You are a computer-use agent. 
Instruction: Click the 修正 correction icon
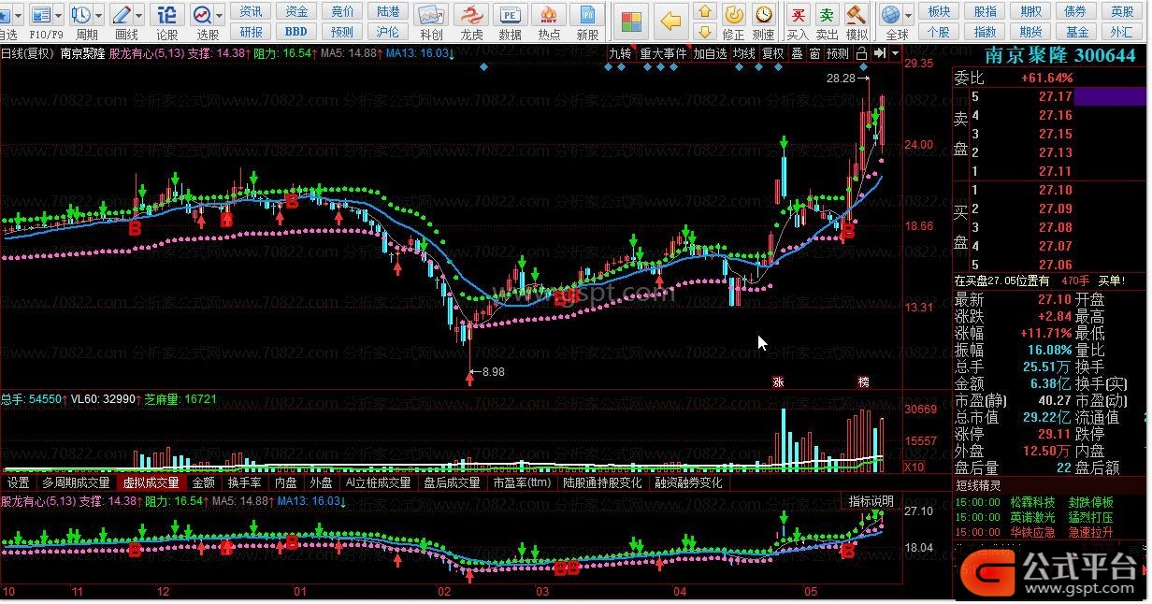734,14
